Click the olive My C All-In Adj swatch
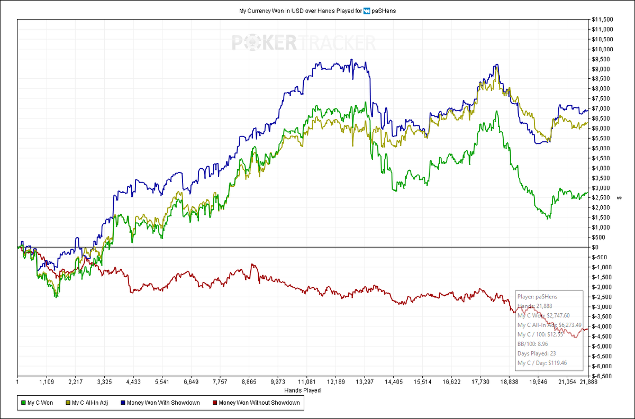Screen dimensions: 635x419 click(67, 403)
